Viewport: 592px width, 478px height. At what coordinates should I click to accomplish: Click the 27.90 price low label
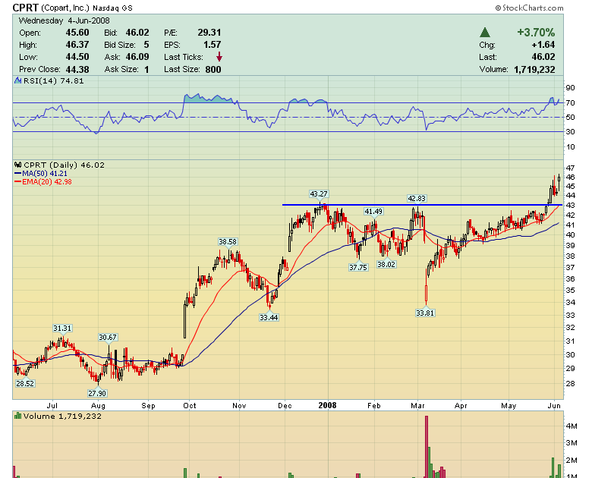[97, 393]
